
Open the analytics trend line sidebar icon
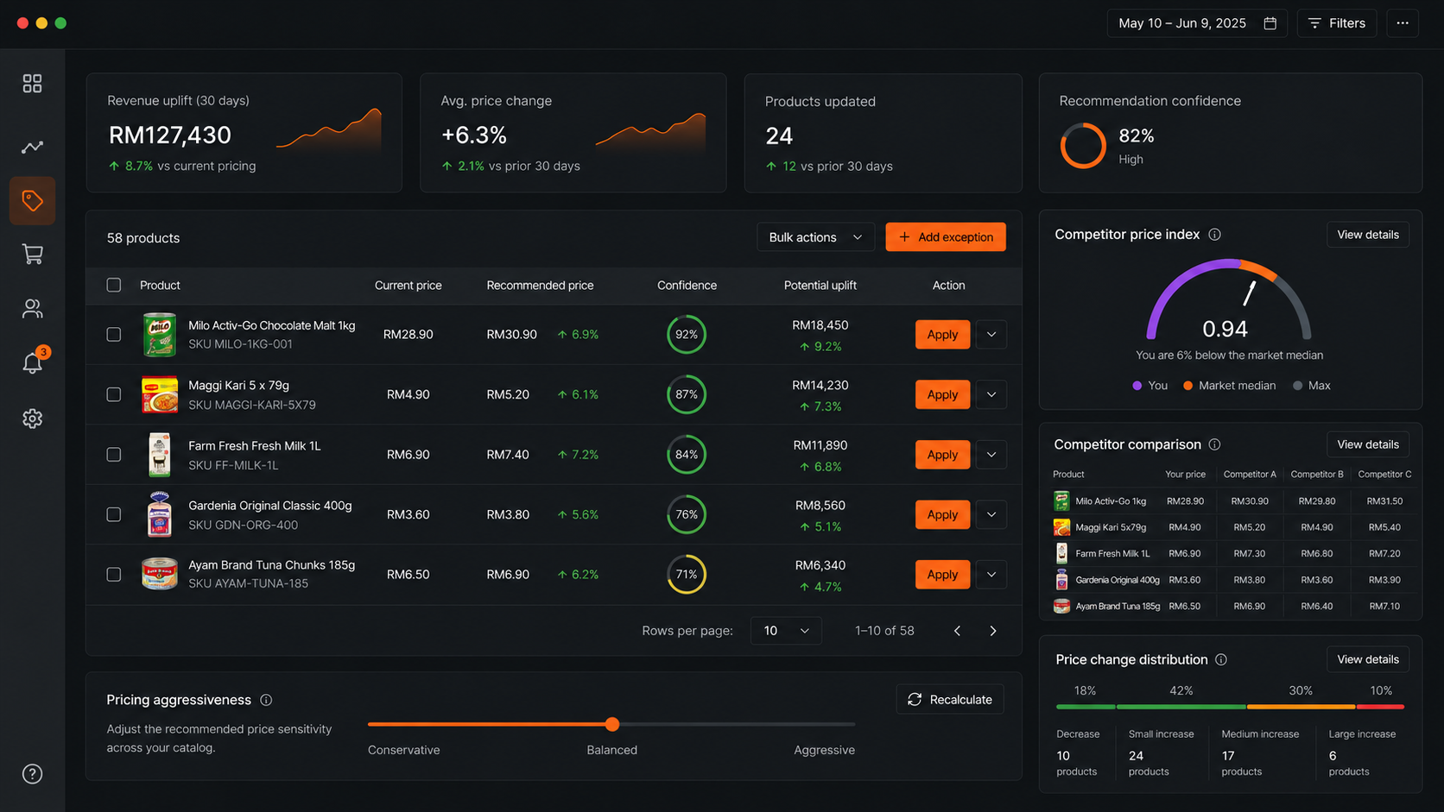[32, 148]
